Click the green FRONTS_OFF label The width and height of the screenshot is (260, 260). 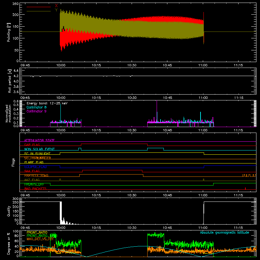tap(34, 184)
